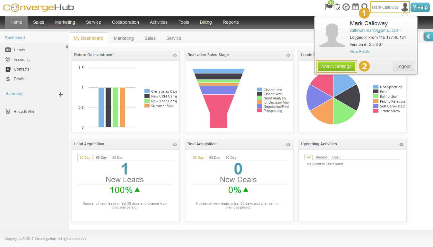
Task: Open the calendar icon in header
Action: [355, 7]
